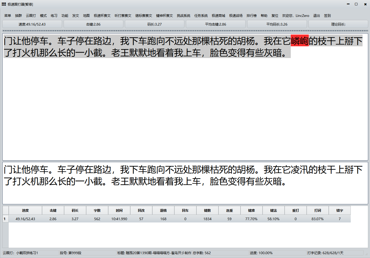Click the red highlighted error word 嶙峋
The height and width of the screenshot is (258, 370).
click(x=299, y=41)
